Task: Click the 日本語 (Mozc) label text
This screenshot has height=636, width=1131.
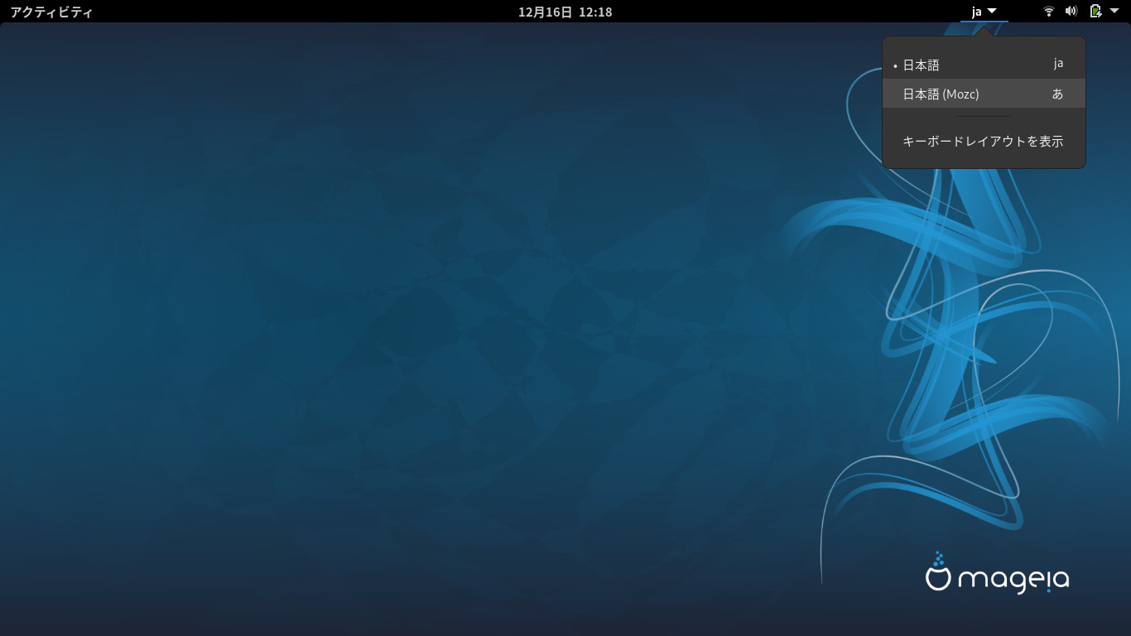Action: [941, 94]
